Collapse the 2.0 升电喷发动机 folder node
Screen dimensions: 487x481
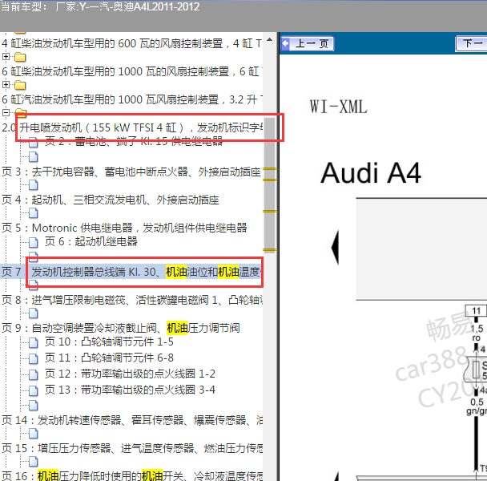[6, 112]
